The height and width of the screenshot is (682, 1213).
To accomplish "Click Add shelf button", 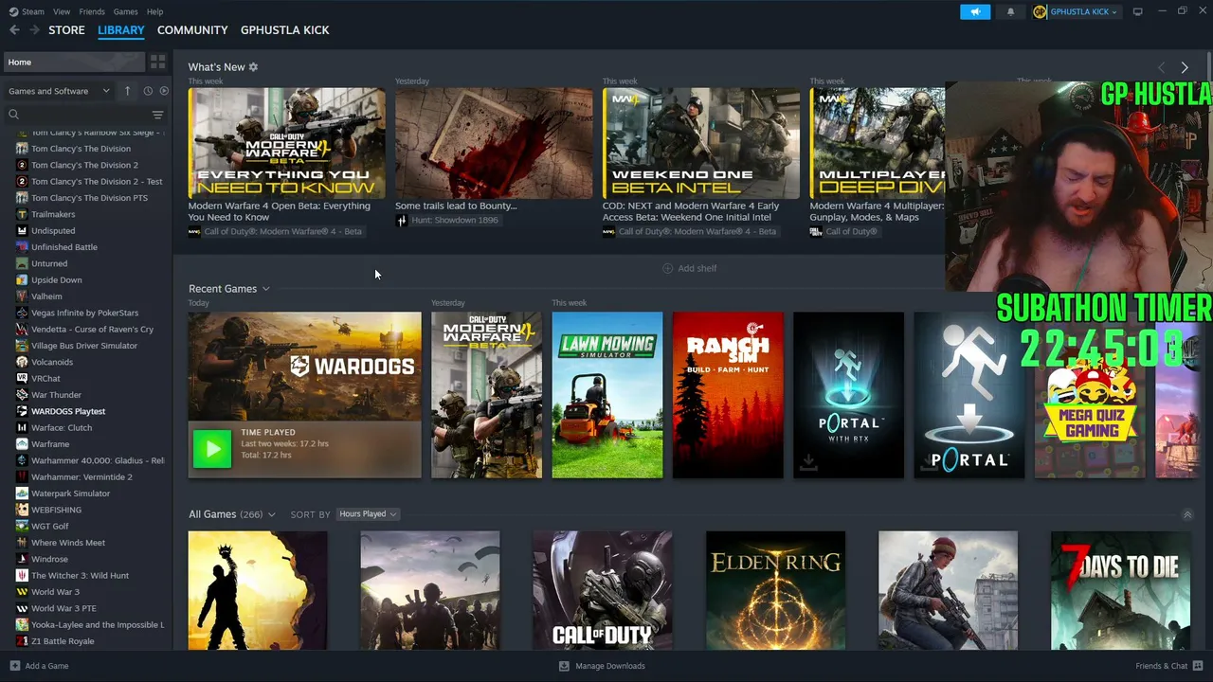I will (x=689, y=268).
